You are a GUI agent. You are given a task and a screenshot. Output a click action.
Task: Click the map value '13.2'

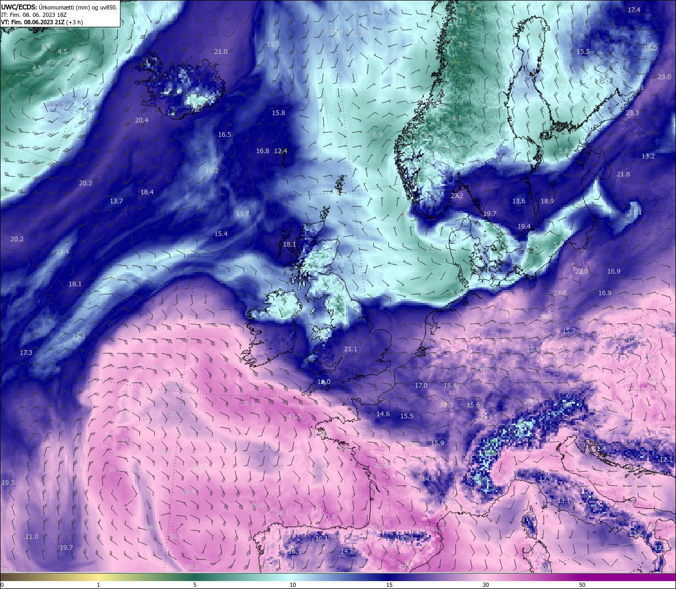click(648, 156)
